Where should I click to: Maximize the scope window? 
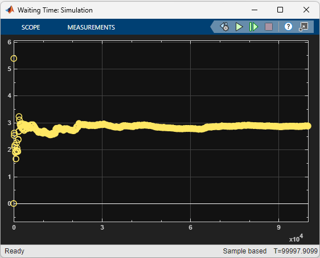[x=280, y=10]
